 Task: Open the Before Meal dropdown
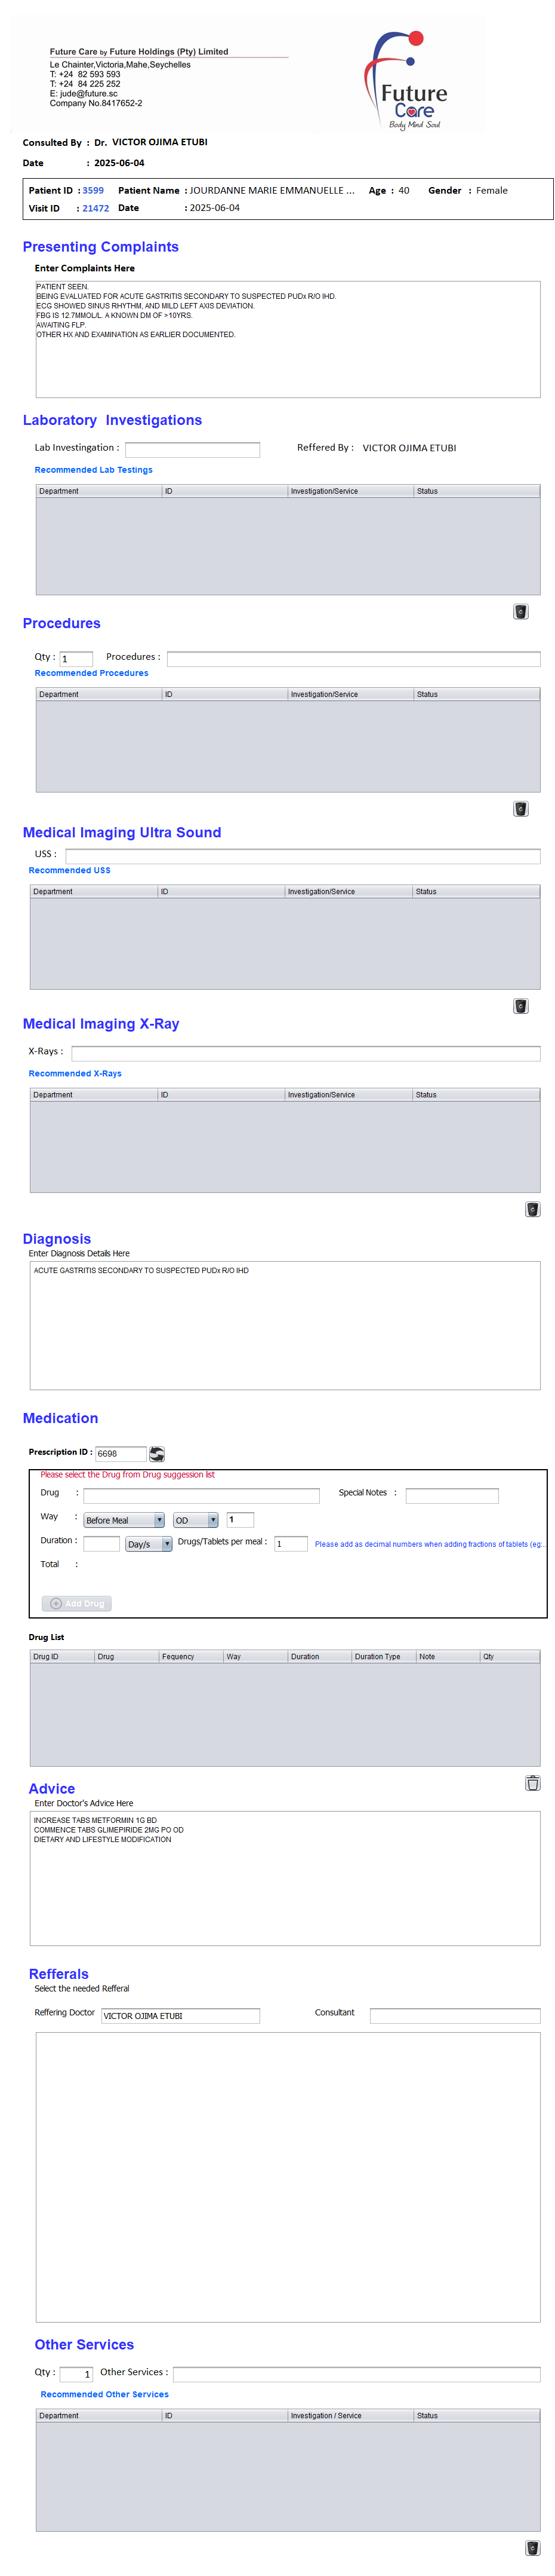click(124, 1519)
